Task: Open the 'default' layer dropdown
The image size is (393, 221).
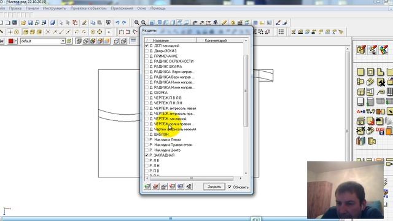Action: point(63,41)
